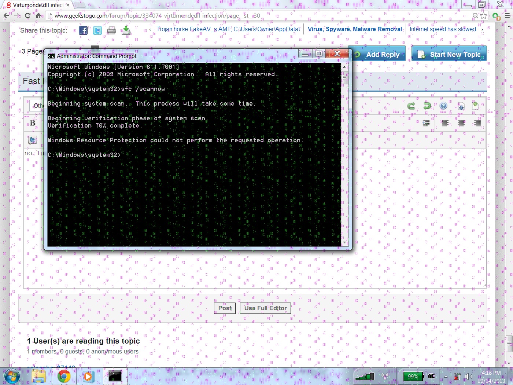
Task: Close the Command Prompt window
Action: (337, 54)
